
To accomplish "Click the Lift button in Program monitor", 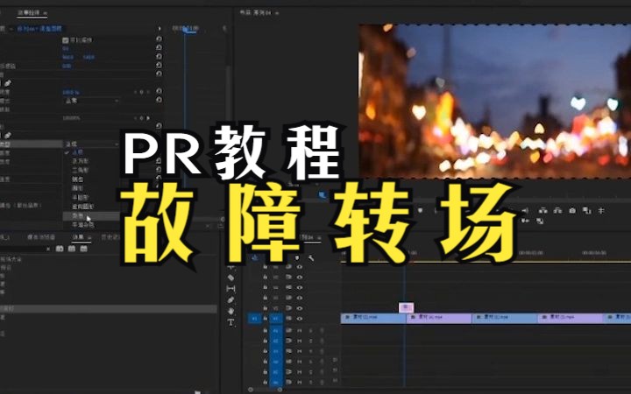I will click(x=542, y=210).
